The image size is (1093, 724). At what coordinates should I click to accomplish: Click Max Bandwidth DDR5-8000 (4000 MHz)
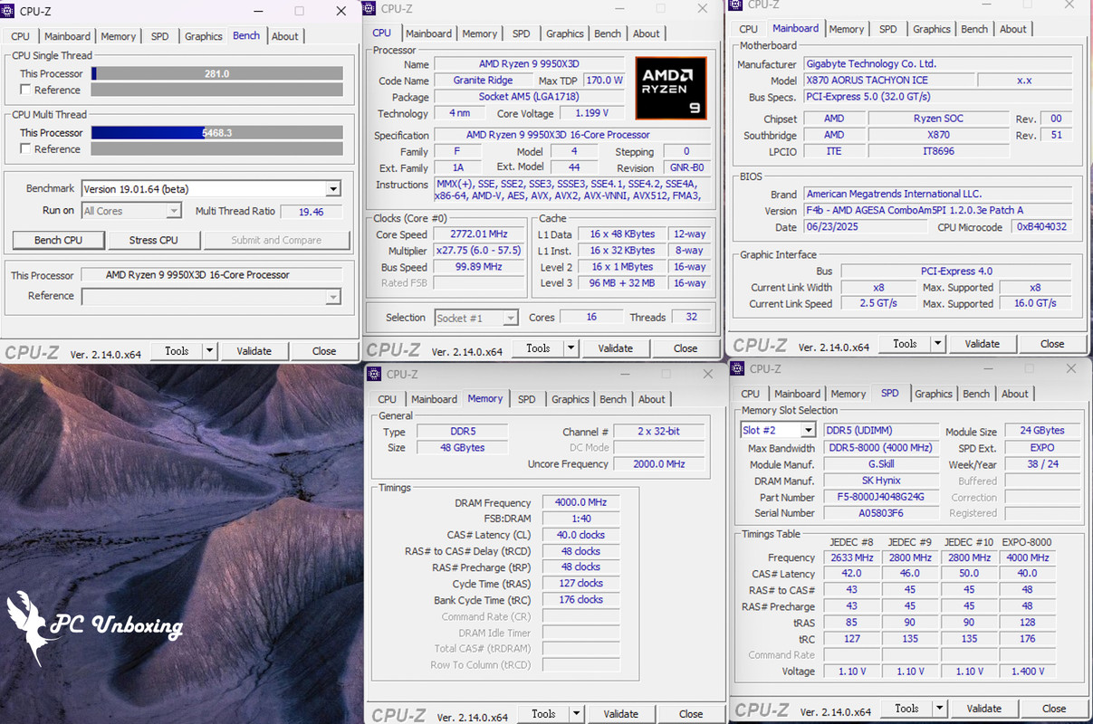tap(880, 447)
